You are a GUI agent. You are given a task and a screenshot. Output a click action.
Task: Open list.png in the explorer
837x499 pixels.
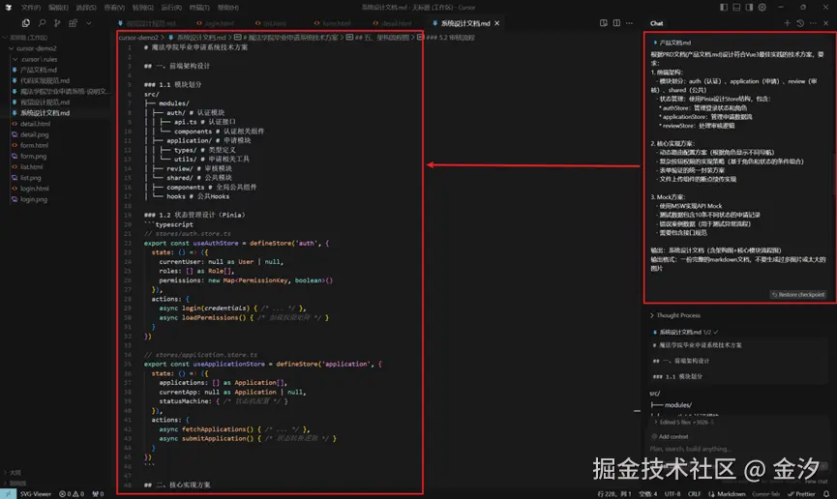[30, 178]
